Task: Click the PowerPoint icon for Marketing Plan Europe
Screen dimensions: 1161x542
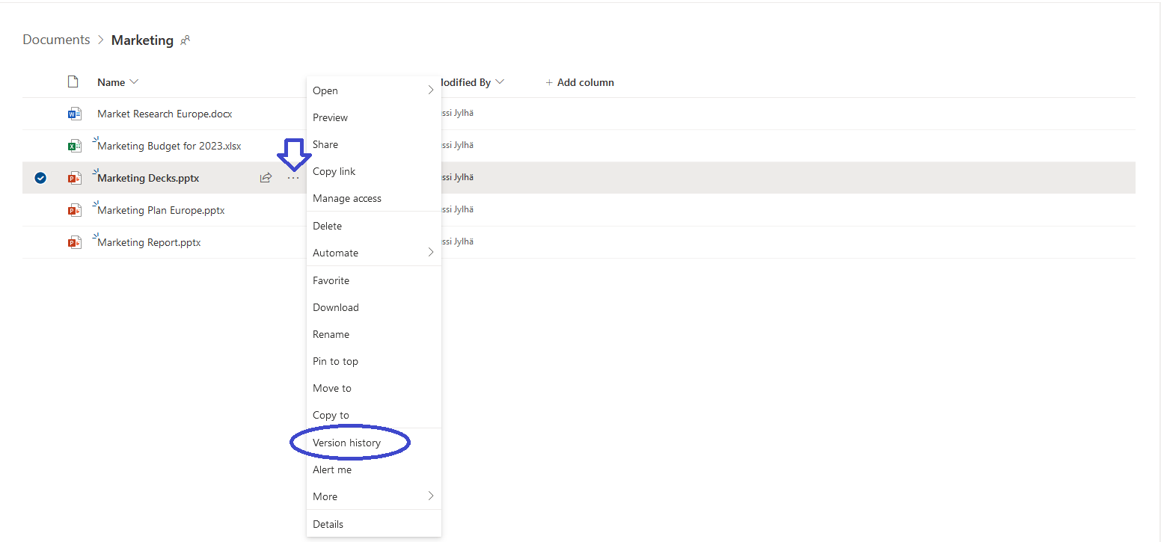Action: point(74,210)
